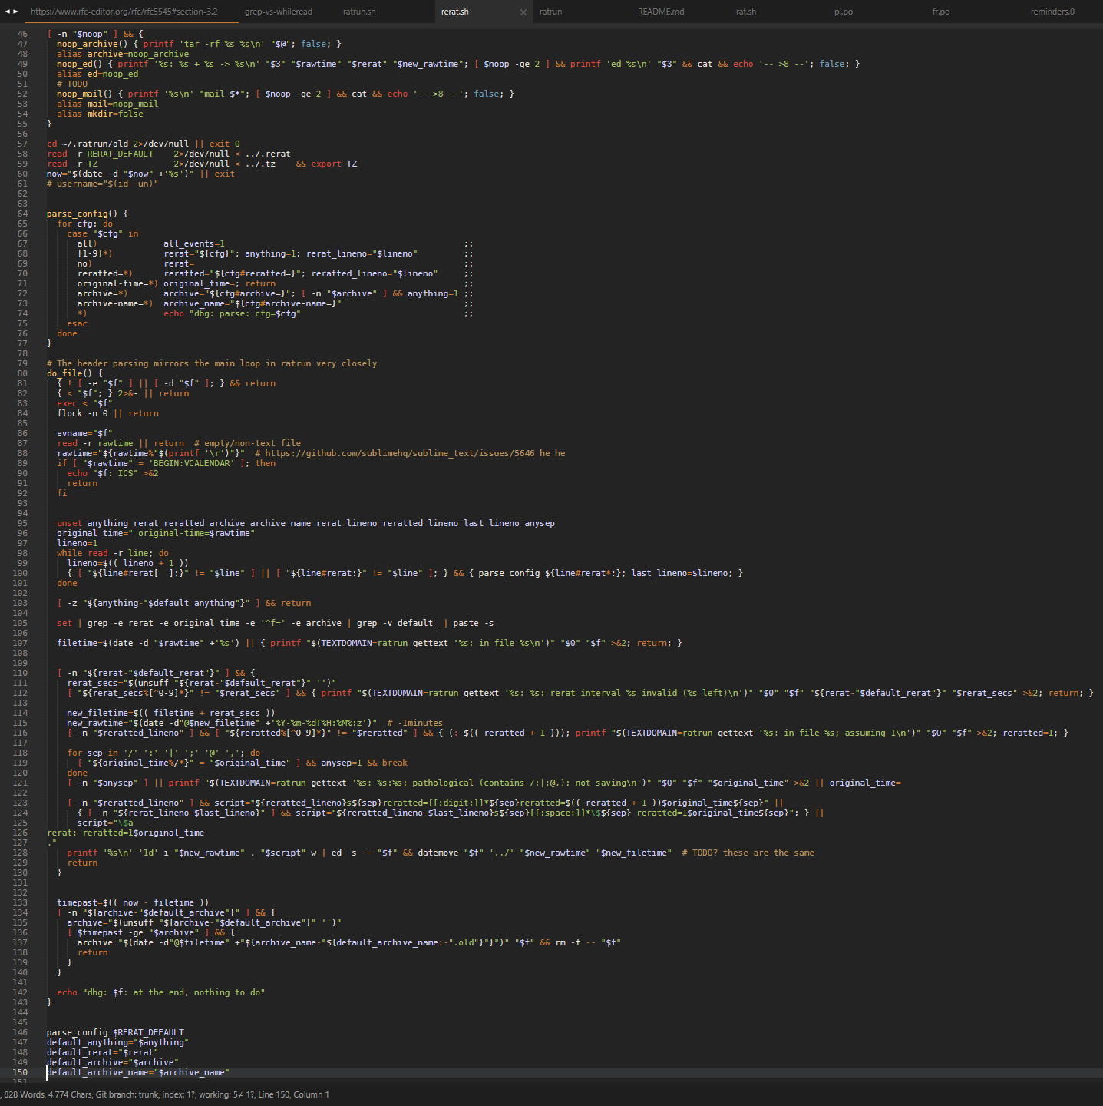Image resolution: width=1103 pixels, height=1106 pixels.
Task: Select the README.md tab
Action: pyautogui.click(x=660, y=12)
